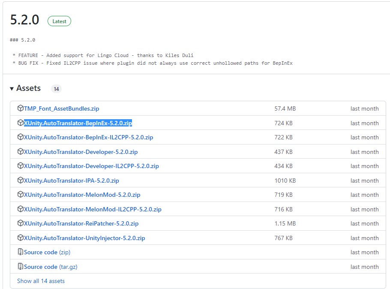Download XUnity.AutoTranslator-Developer-5.2.0.zip
390x289 pixels.
[81, 152]
